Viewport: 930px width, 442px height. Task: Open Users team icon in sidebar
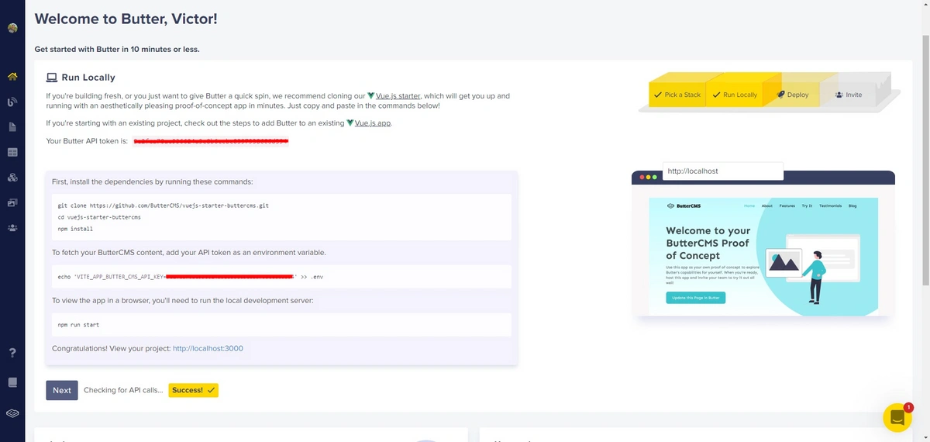(x=12, y=227)
